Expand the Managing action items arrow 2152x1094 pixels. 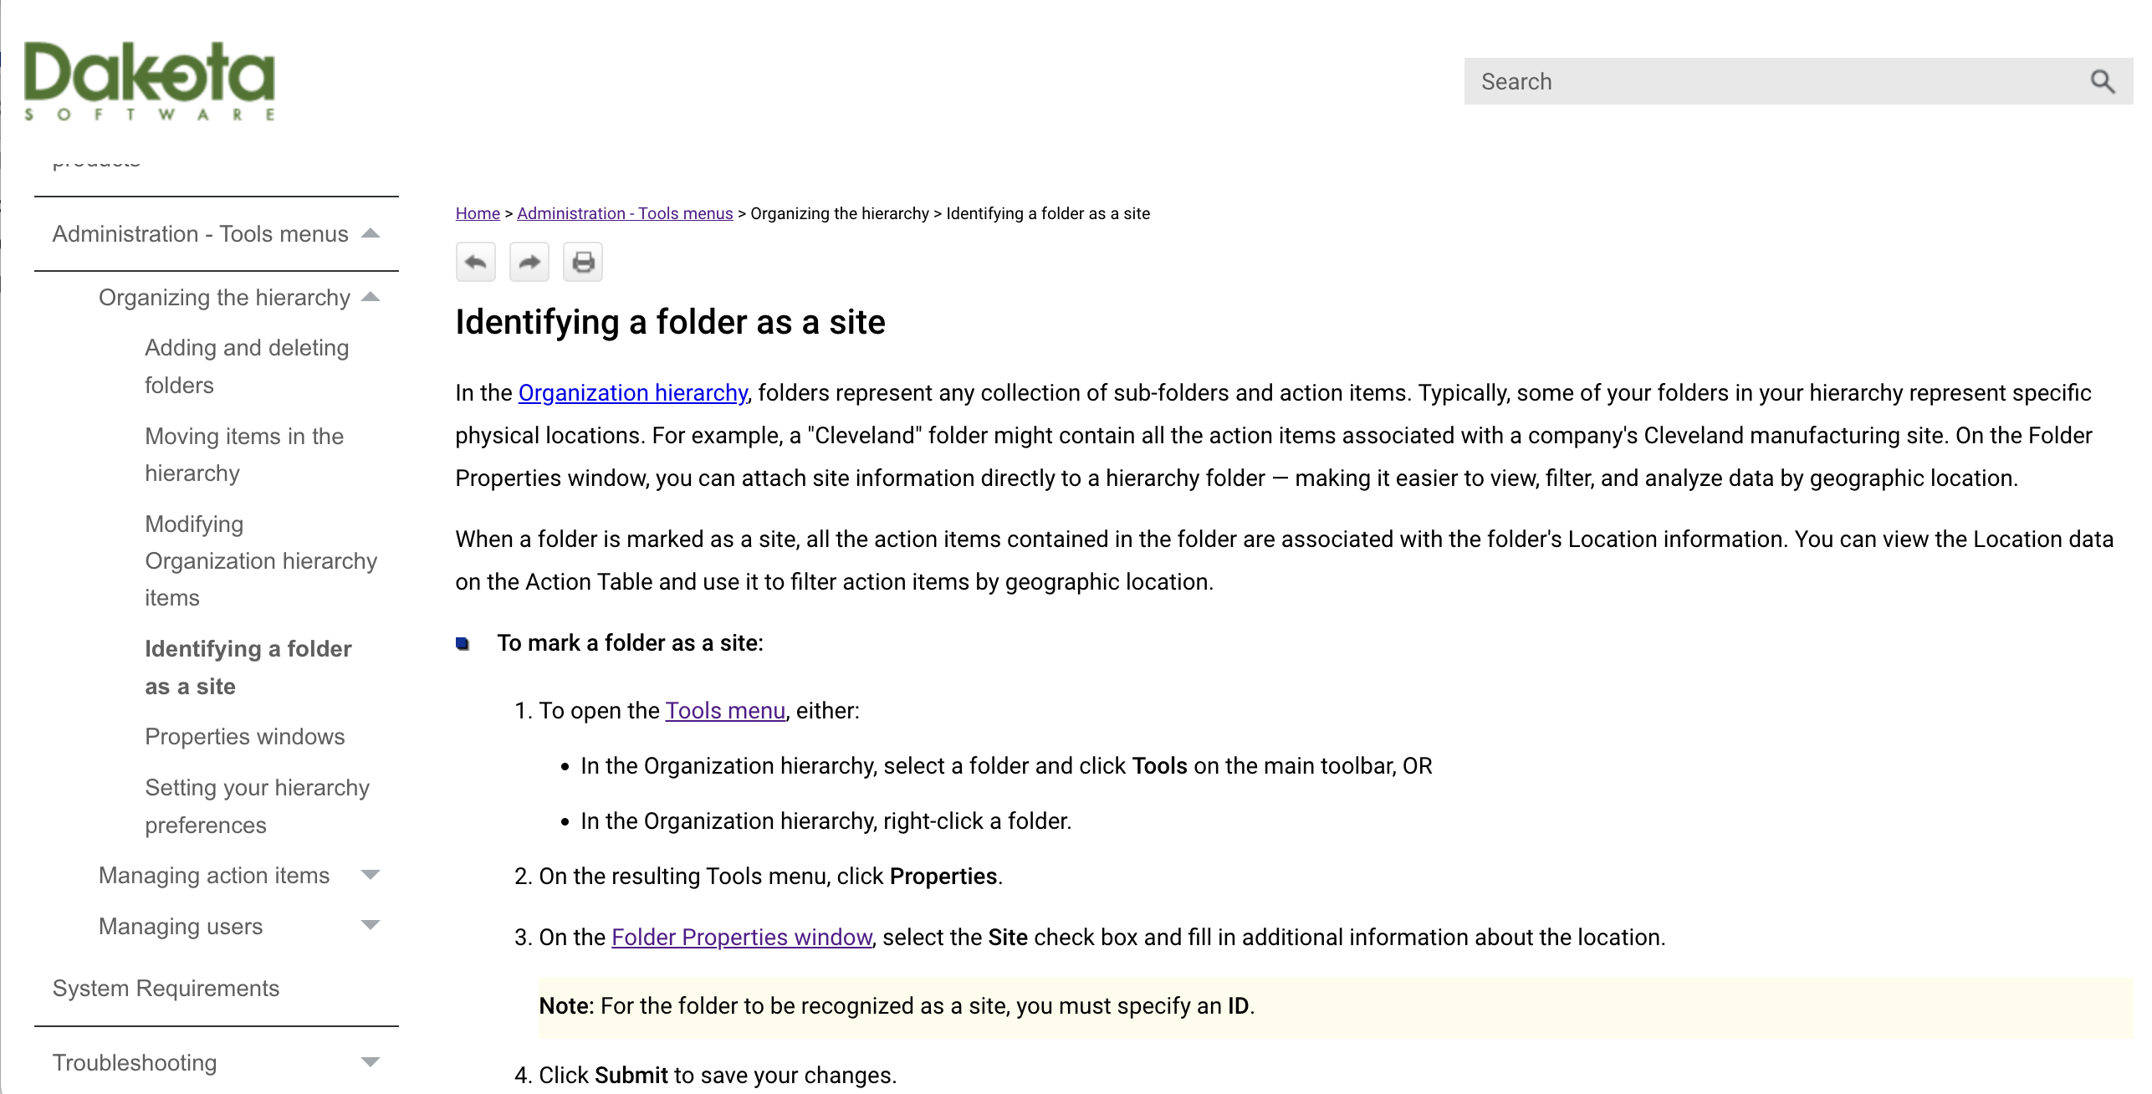pos(371,875)
